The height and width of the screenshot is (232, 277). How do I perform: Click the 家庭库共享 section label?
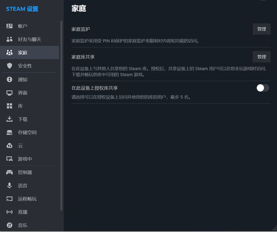click(83, 57)
